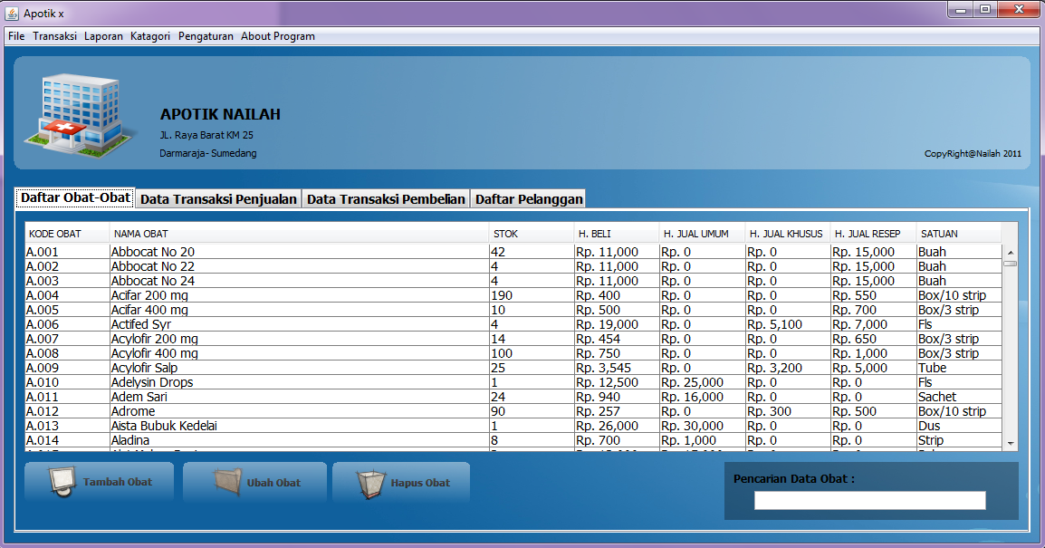Viewport: 1045px width, 548px height.
Task: Select the Adelysin Drops row
Action: click(x=513, y=382)
